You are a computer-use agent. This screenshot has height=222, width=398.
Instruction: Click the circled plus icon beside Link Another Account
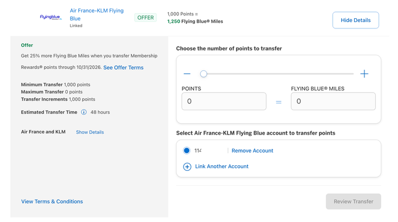(x=187, y=166)
